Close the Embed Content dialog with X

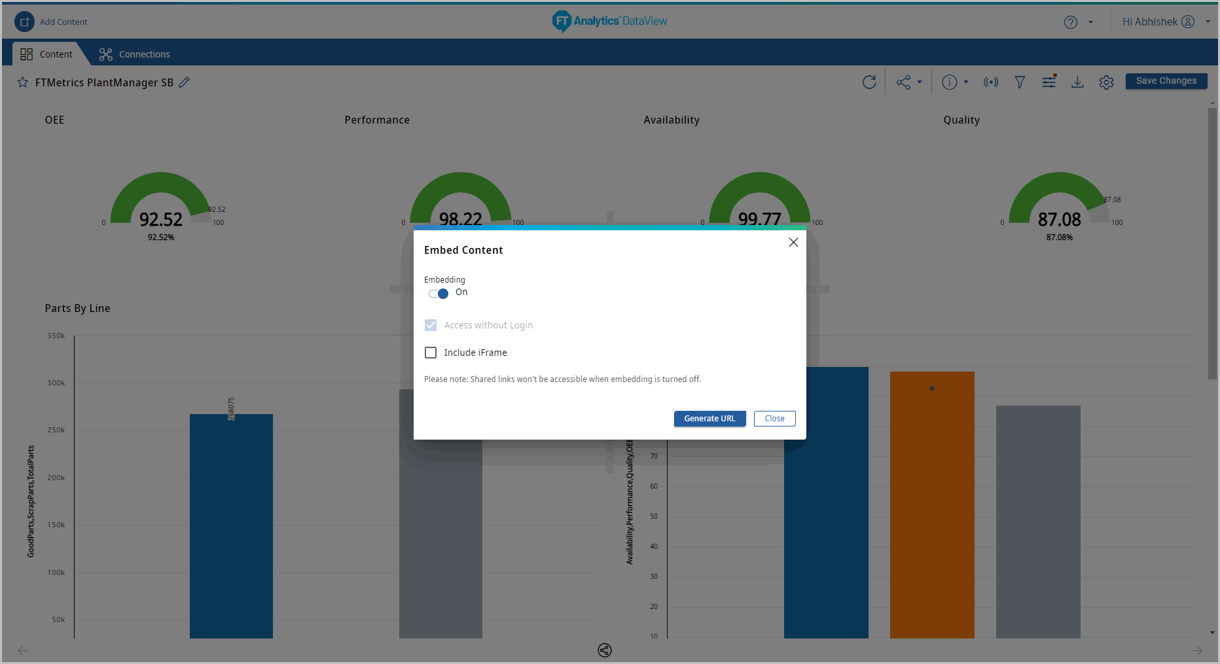793,242
